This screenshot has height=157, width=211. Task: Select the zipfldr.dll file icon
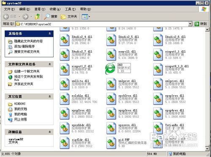pos(65,143)
